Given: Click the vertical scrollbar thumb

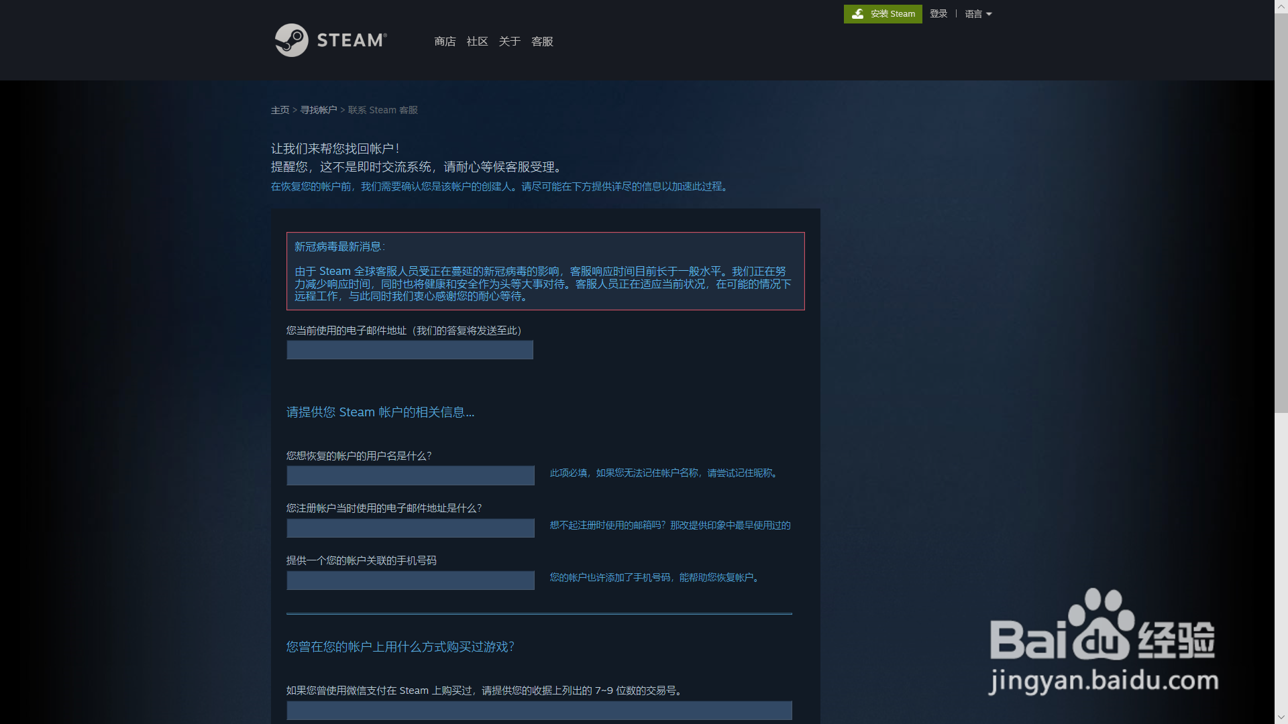Looking at the screenshot, I should point(1281,213).
